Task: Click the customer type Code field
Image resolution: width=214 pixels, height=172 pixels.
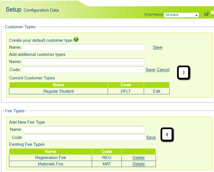Action: coord(84,70)
